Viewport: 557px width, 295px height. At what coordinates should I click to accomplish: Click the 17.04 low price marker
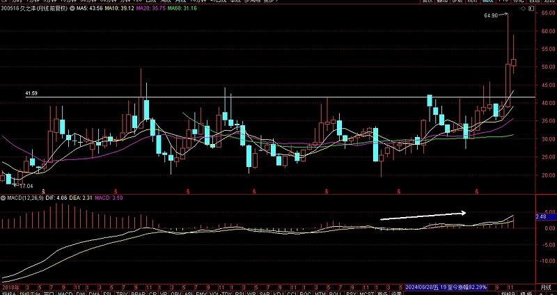(x=26, y=186)
